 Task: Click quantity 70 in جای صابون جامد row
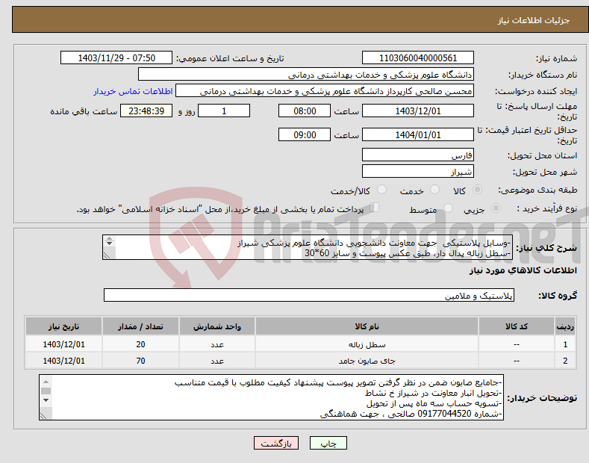tap(140, 361)
